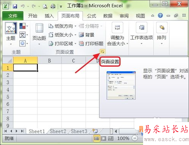Click cell B3
This screenshot has width=189, height=145.
pyautogui.click(x=49, y=82)
